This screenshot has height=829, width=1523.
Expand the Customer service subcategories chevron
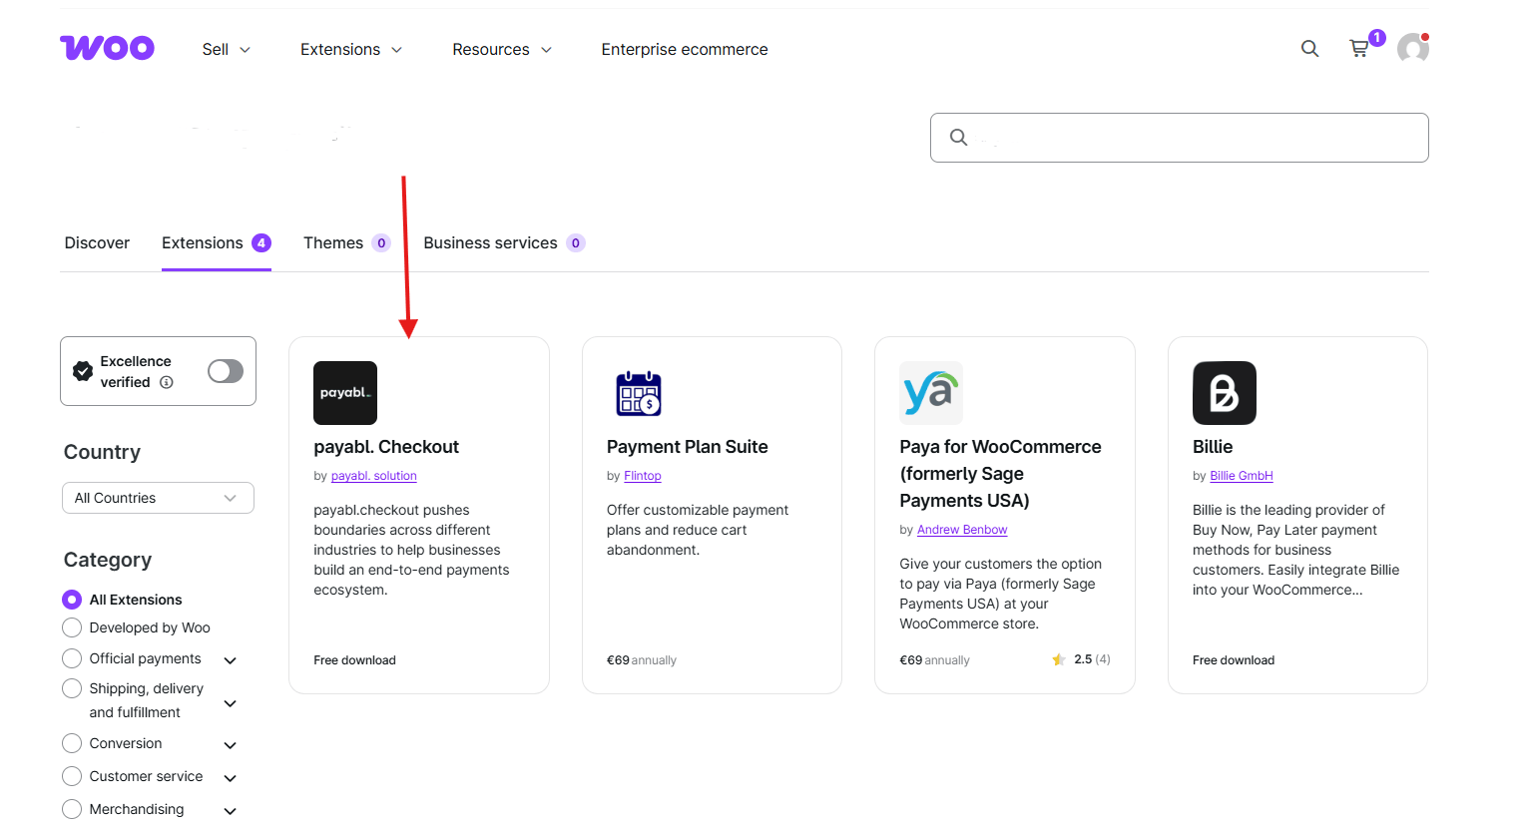coord(231,778)
